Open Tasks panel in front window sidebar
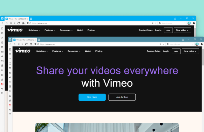The height and width of the screenshot is (132, 204). [10, 91]
